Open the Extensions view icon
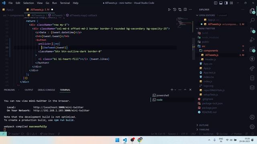Viewport: 257px width, 144px height. [252, 49]
